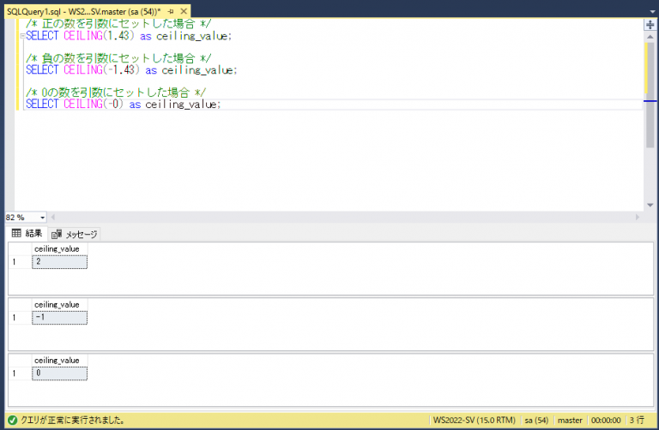659x430 pixels.
Task: Click the 3 行 row count entry
Action: (637, 420)
